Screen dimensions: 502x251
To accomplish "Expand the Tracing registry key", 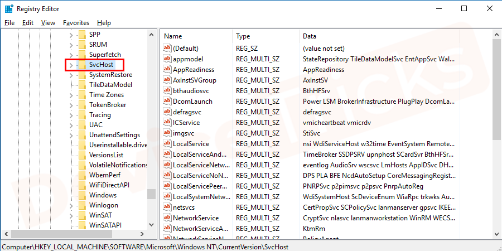I will pos(71,114).
